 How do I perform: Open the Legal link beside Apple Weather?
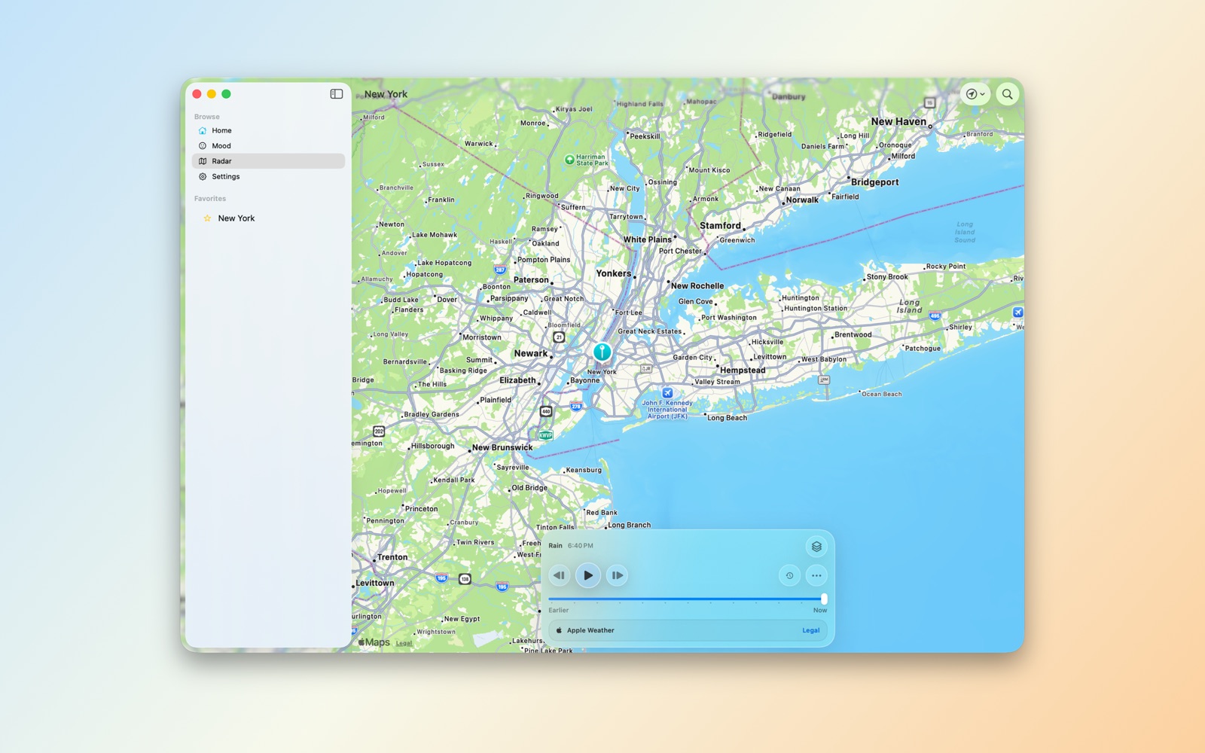click(x=811, y=630)
